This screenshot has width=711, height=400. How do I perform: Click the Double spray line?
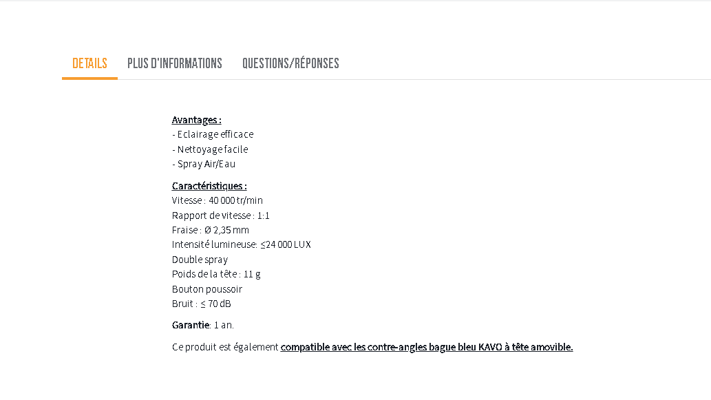pyautogui.click(x=200, y=260)
